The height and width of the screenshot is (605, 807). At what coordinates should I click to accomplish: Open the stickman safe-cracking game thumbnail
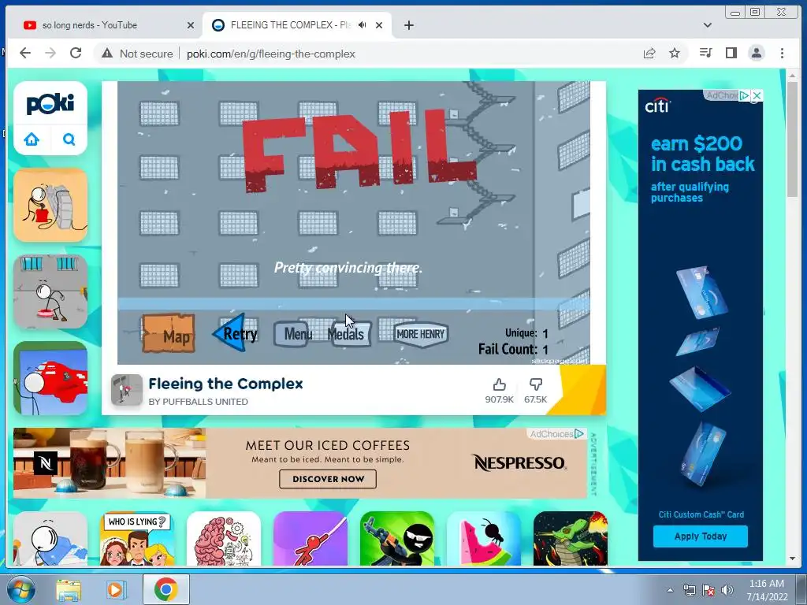[50, 205]
